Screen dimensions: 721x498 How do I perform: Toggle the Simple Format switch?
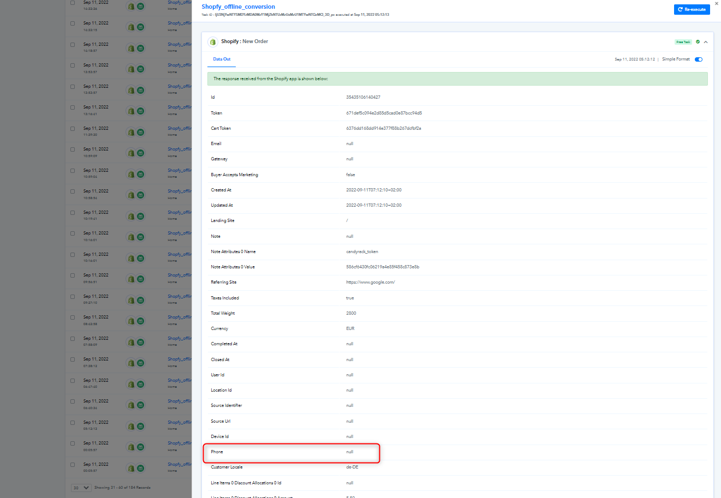699,59
